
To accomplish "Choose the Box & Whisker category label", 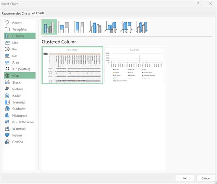I will pyautogui.click(x=23, y=122).
